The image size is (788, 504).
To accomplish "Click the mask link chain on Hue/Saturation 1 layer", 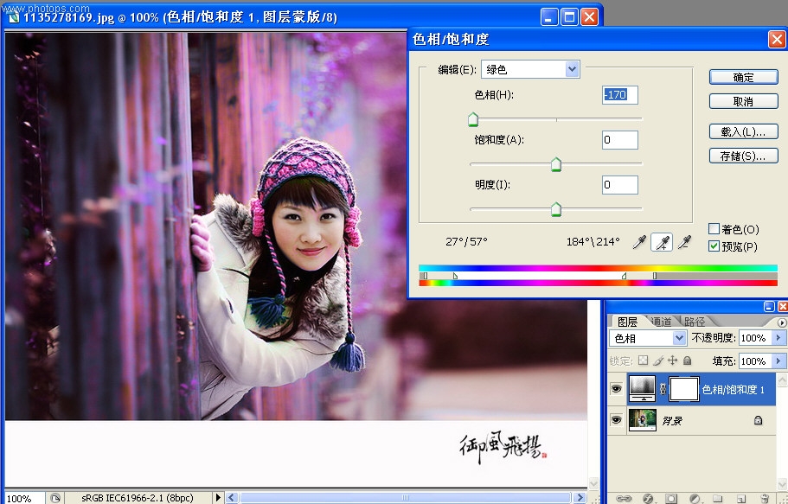I will pyautogui.click(x=663, y=389).
